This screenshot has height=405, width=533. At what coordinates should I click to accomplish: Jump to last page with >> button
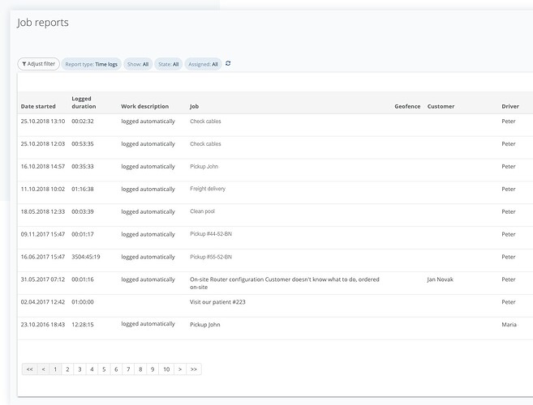[x=193, y=369]
